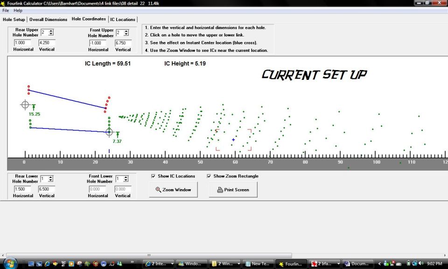Click the tray clock showing 9:02 PM
Image resolution: width=448 pixels, height=269 pixels.
[x=434, y=263]
